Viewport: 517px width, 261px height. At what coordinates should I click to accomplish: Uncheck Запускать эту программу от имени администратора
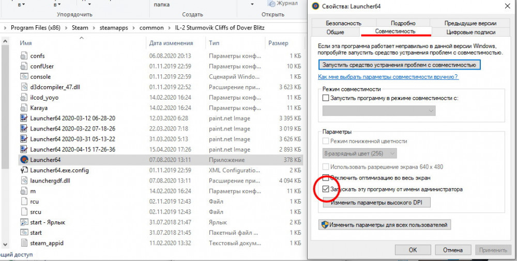click(x=326, y=189)
